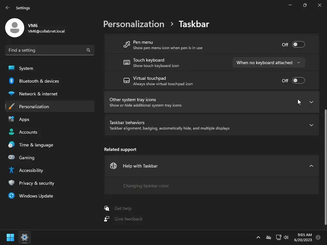Viewport: 327px width, 245px height.
Task: Click the search magnifier icon
Action: (88, 50)
